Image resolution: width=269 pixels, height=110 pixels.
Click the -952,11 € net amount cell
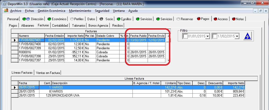click(74, 52)
